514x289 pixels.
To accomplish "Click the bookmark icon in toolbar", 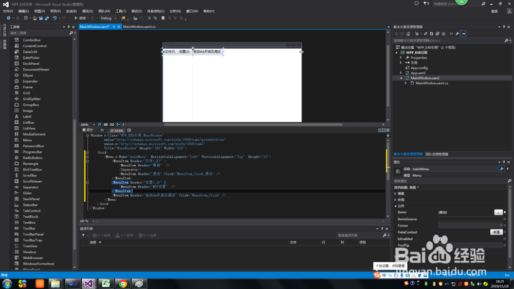I will pos(163,18).
